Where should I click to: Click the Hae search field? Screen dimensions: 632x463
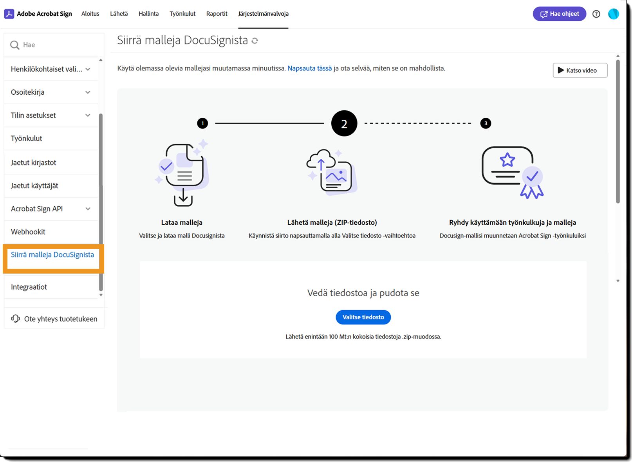(x=54, y=45)
